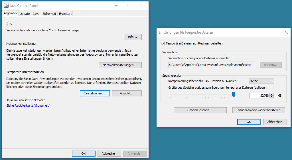This screenshot has height=160, width=292.
Task: Increase storage size with spinner up arrow
Action: [x=272, y=94]
